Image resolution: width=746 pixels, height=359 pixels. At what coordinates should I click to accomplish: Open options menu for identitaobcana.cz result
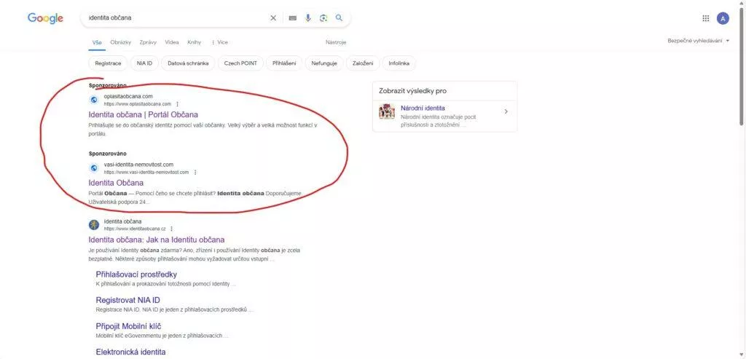pyautogui.click(x=171, y=229)
